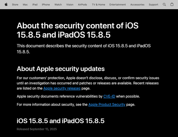The width and height of the screenshot is (178, 137).
Task: Select Accessories in the top navigation
Action: tap(137, 4)
